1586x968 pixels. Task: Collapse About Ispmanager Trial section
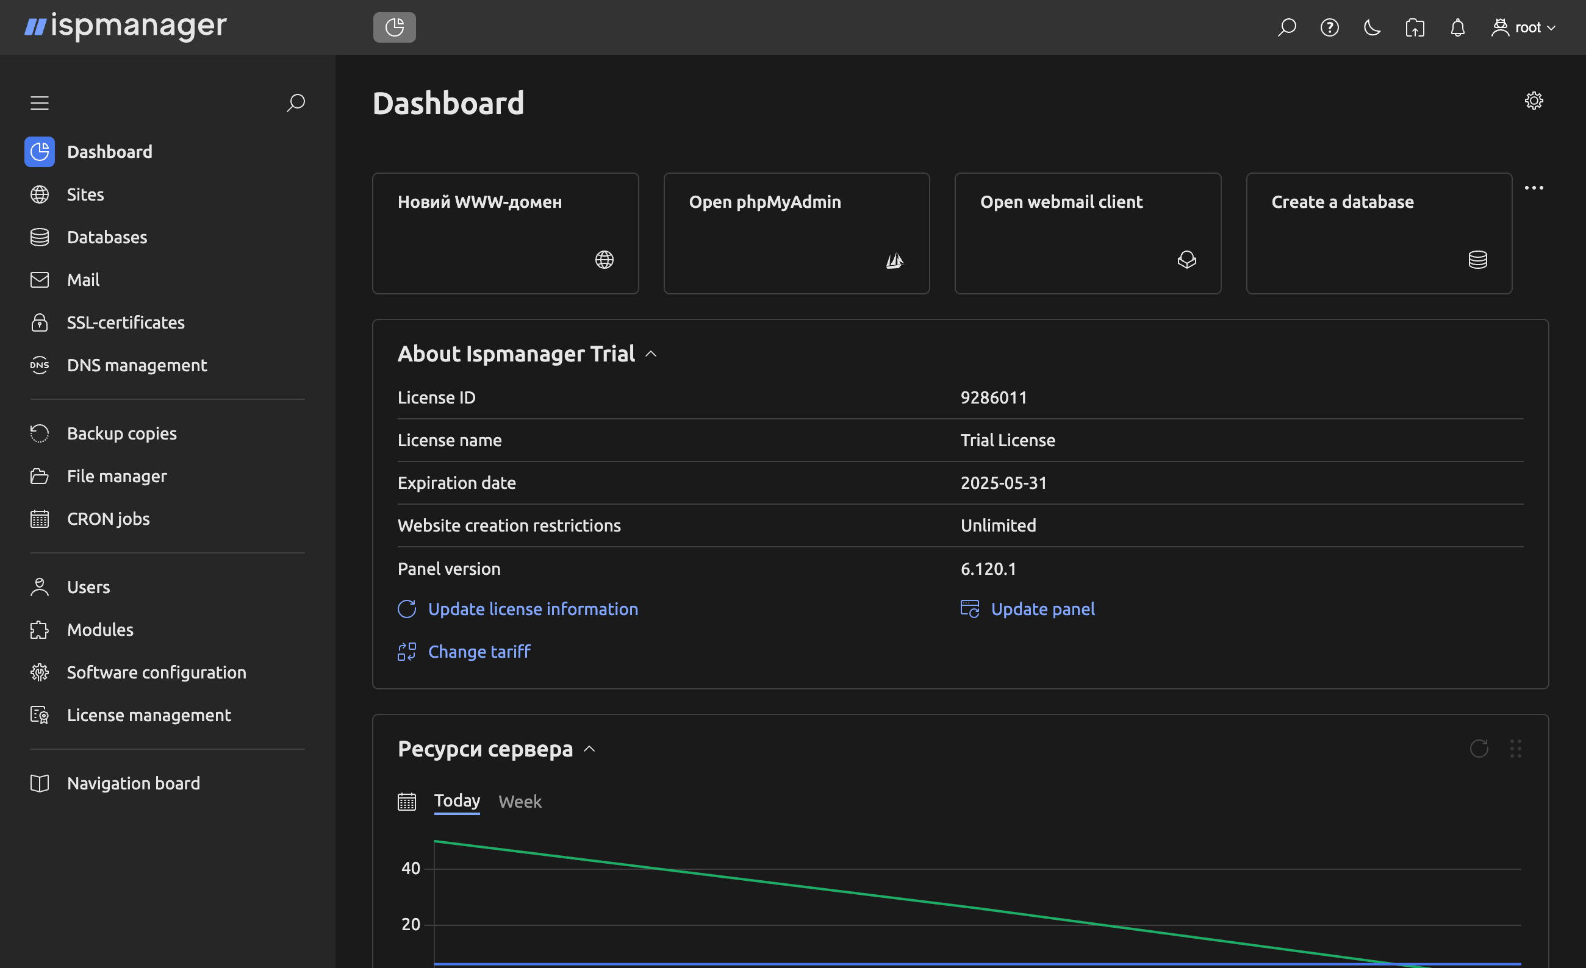(x=651, y=354)
